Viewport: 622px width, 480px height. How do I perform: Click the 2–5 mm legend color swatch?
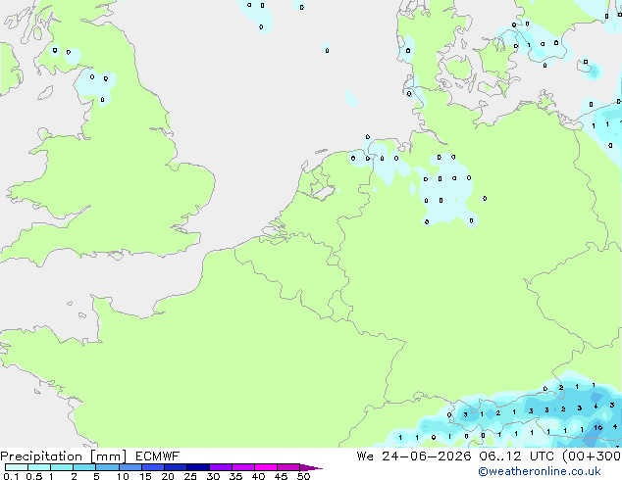click(x=84, y=467)
